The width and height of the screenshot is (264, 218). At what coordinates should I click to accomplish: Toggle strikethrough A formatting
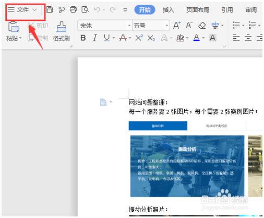(x=123, y=38)
